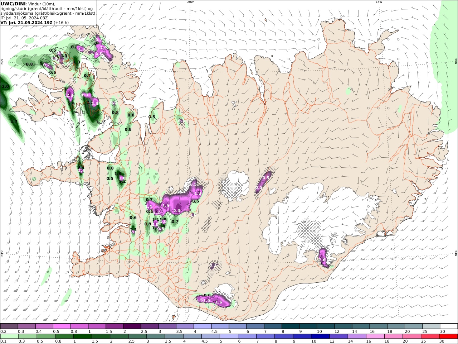Click the '(+16 h)' forecast offset text
The image size is (458, 344).
(61, 23)
